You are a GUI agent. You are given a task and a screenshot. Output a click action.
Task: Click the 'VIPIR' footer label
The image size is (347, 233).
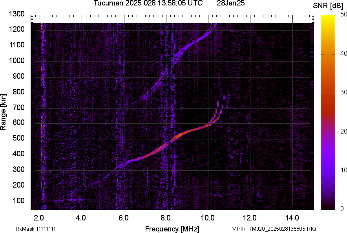[239, 229]
